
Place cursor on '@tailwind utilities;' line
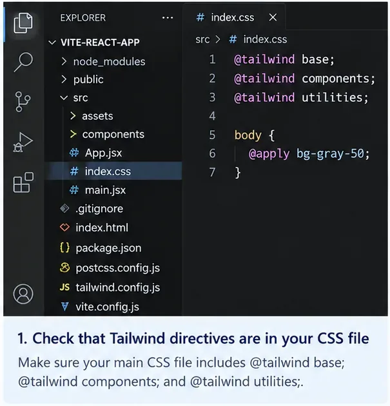301,97
